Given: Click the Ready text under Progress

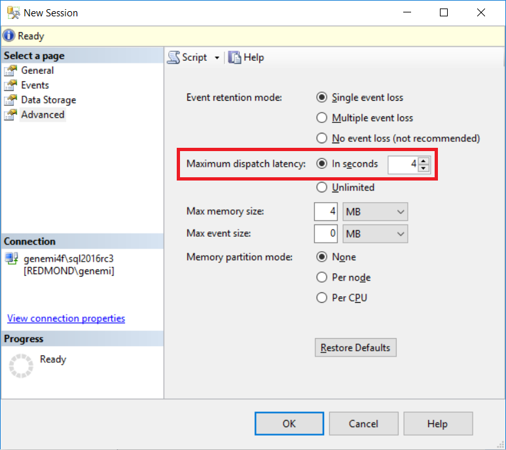Looking at the screenshot, I should (53, 360).
